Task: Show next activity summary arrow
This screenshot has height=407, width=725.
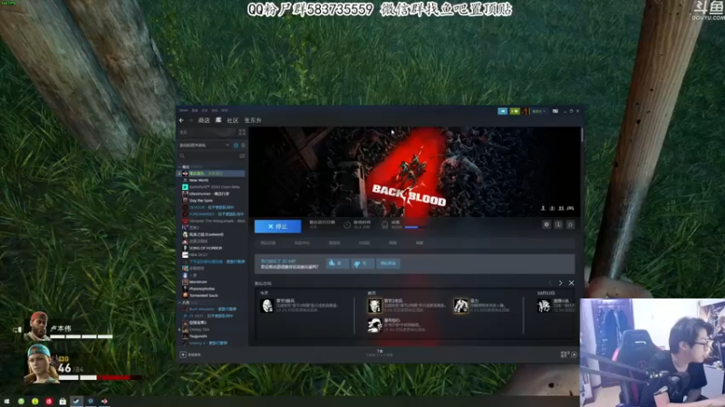Action: pos(560,283)
